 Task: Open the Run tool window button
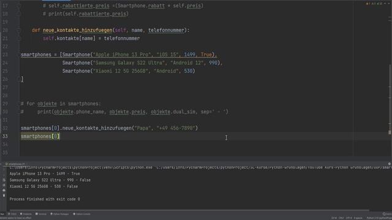pyautogui.click(x=2, y=214)
